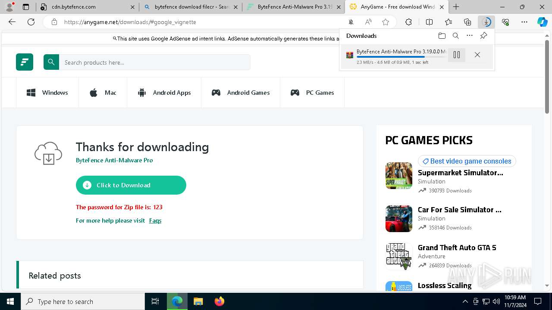552x310 pixels.
Task: Open Supermarket Simulator game title
Action: coord(461,173)
